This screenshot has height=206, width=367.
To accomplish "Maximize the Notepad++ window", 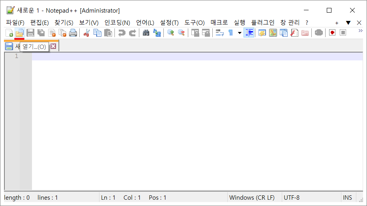I will 329,10.
